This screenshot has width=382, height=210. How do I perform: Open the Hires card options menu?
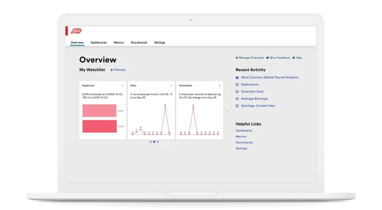pos(171,86)
